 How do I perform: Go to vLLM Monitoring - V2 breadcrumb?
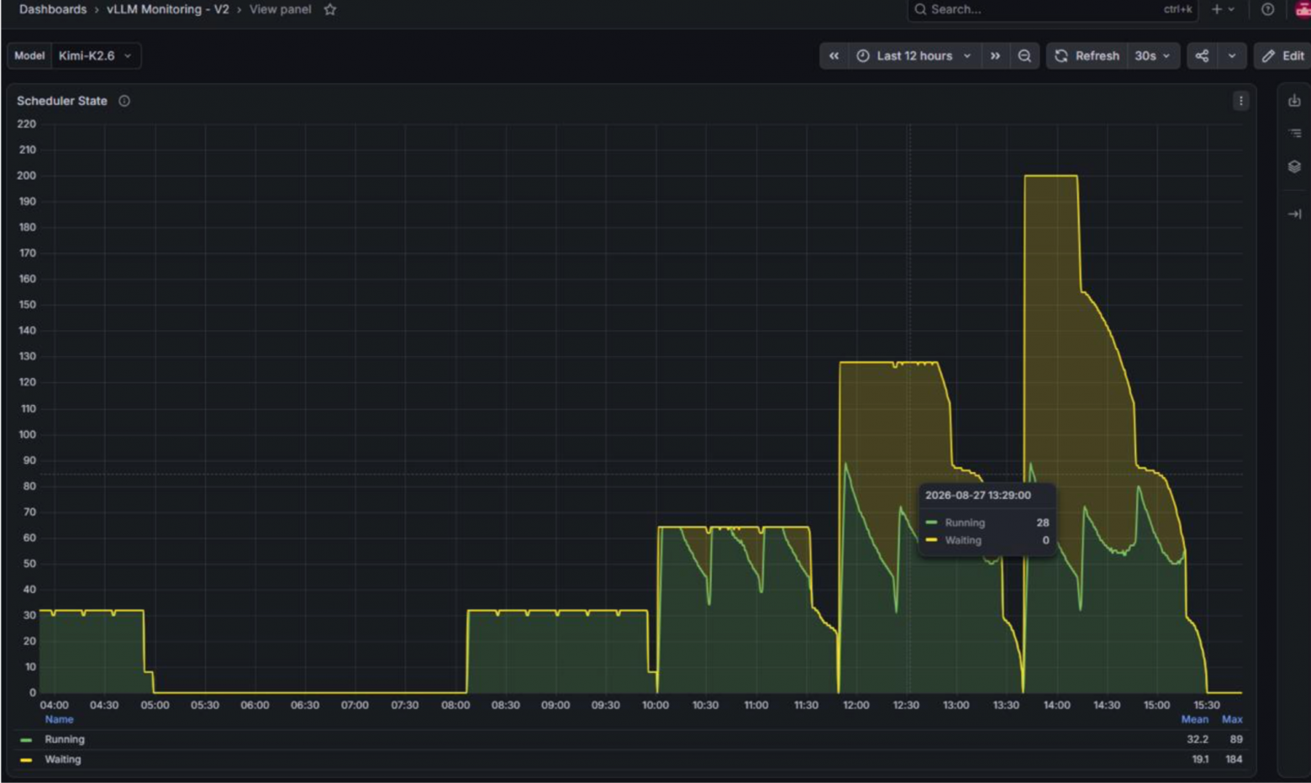(167, 9)
